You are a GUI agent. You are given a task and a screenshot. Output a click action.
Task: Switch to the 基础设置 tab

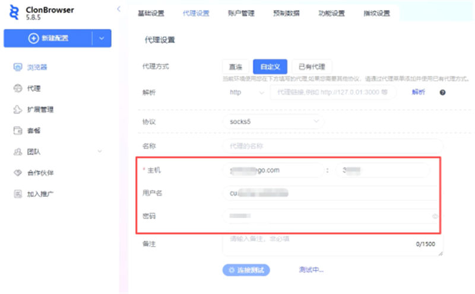click(x=151, y=13)
